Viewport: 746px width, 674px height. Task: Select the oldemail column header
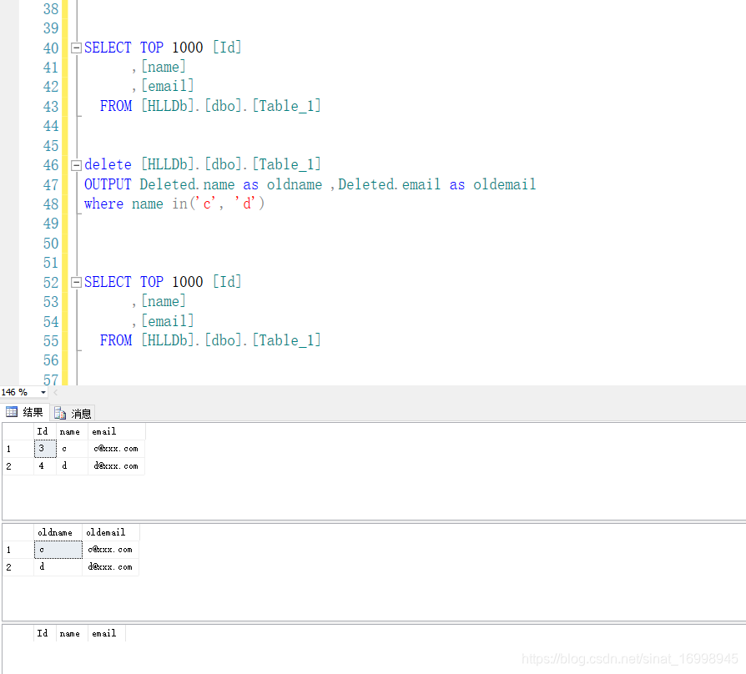click(107, 532)
